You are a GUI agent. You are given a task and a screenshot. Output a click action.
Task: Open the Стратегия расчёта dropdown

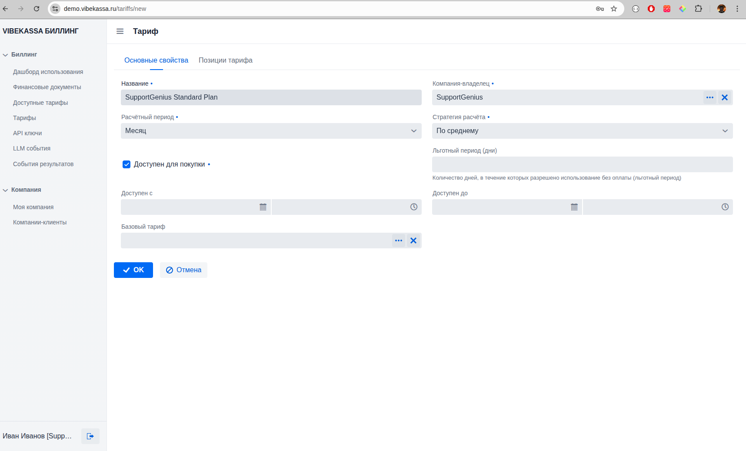[582, 131]
